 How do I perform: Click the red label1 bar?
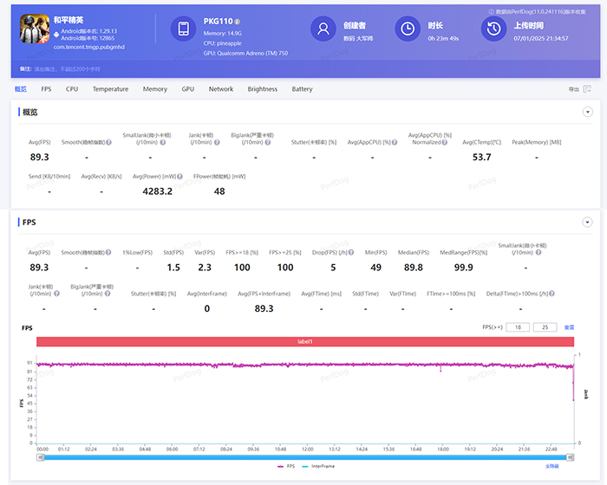click(x=305, y=342)
